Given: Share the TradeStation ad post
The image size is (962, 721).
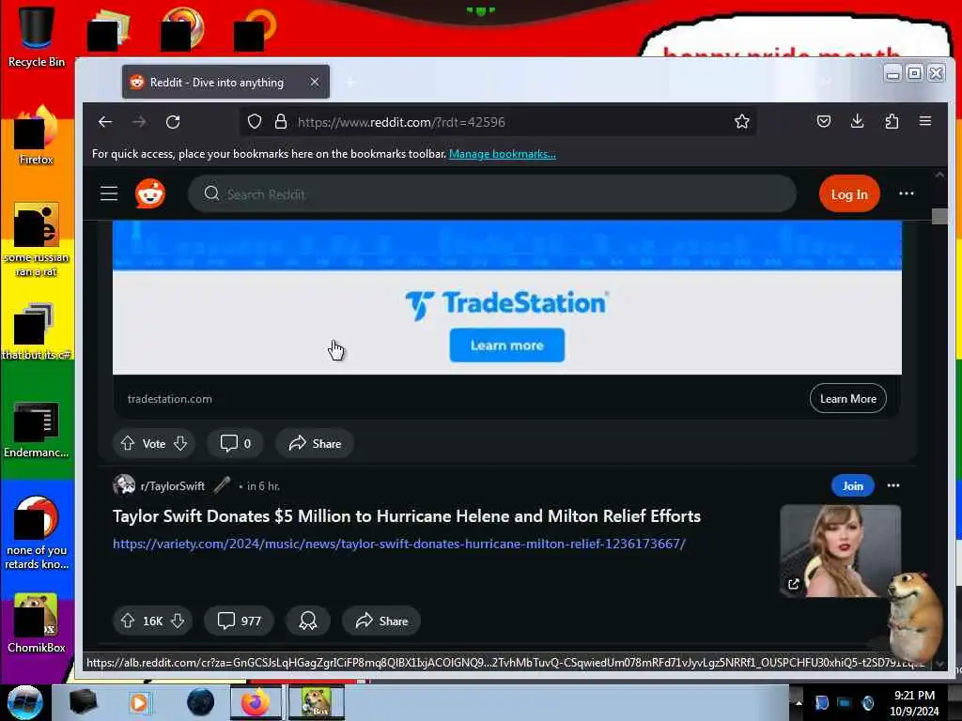Looking at the screenshot, I should click(x=315, y=443).
